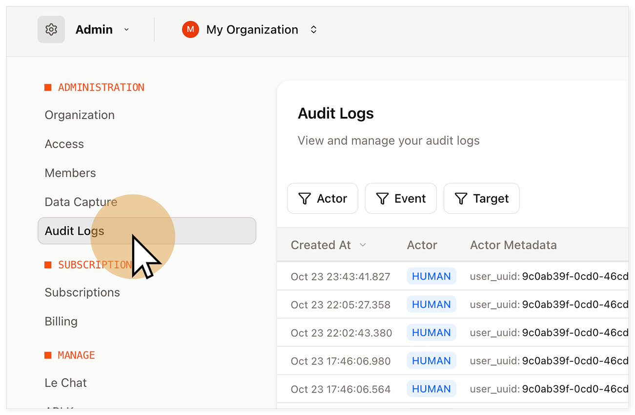Image resolution: width=635 pixels, height=415 pixels.
Task: Click the Actor Metadata column header
Action: coord(513,245)
